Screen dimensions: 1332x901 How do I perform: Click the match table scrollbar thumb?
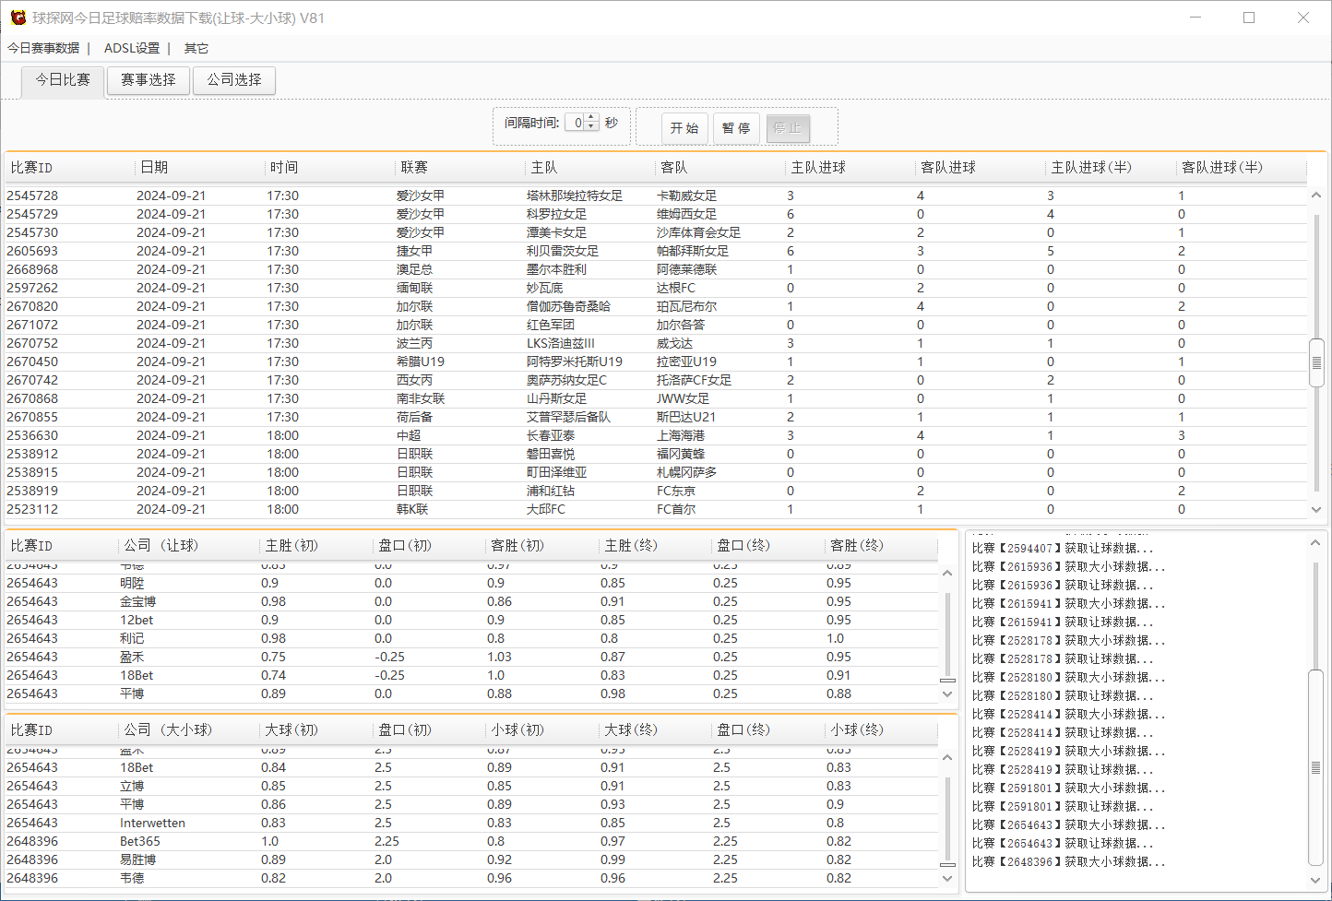(1316, 362)
